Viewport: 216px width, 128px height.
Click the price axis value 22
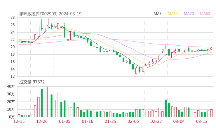(x=13, y=40)
